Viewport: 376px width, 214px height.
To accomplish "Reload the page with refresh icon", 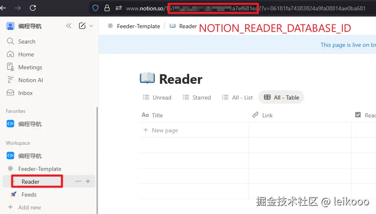I will (x=33, y=8).
